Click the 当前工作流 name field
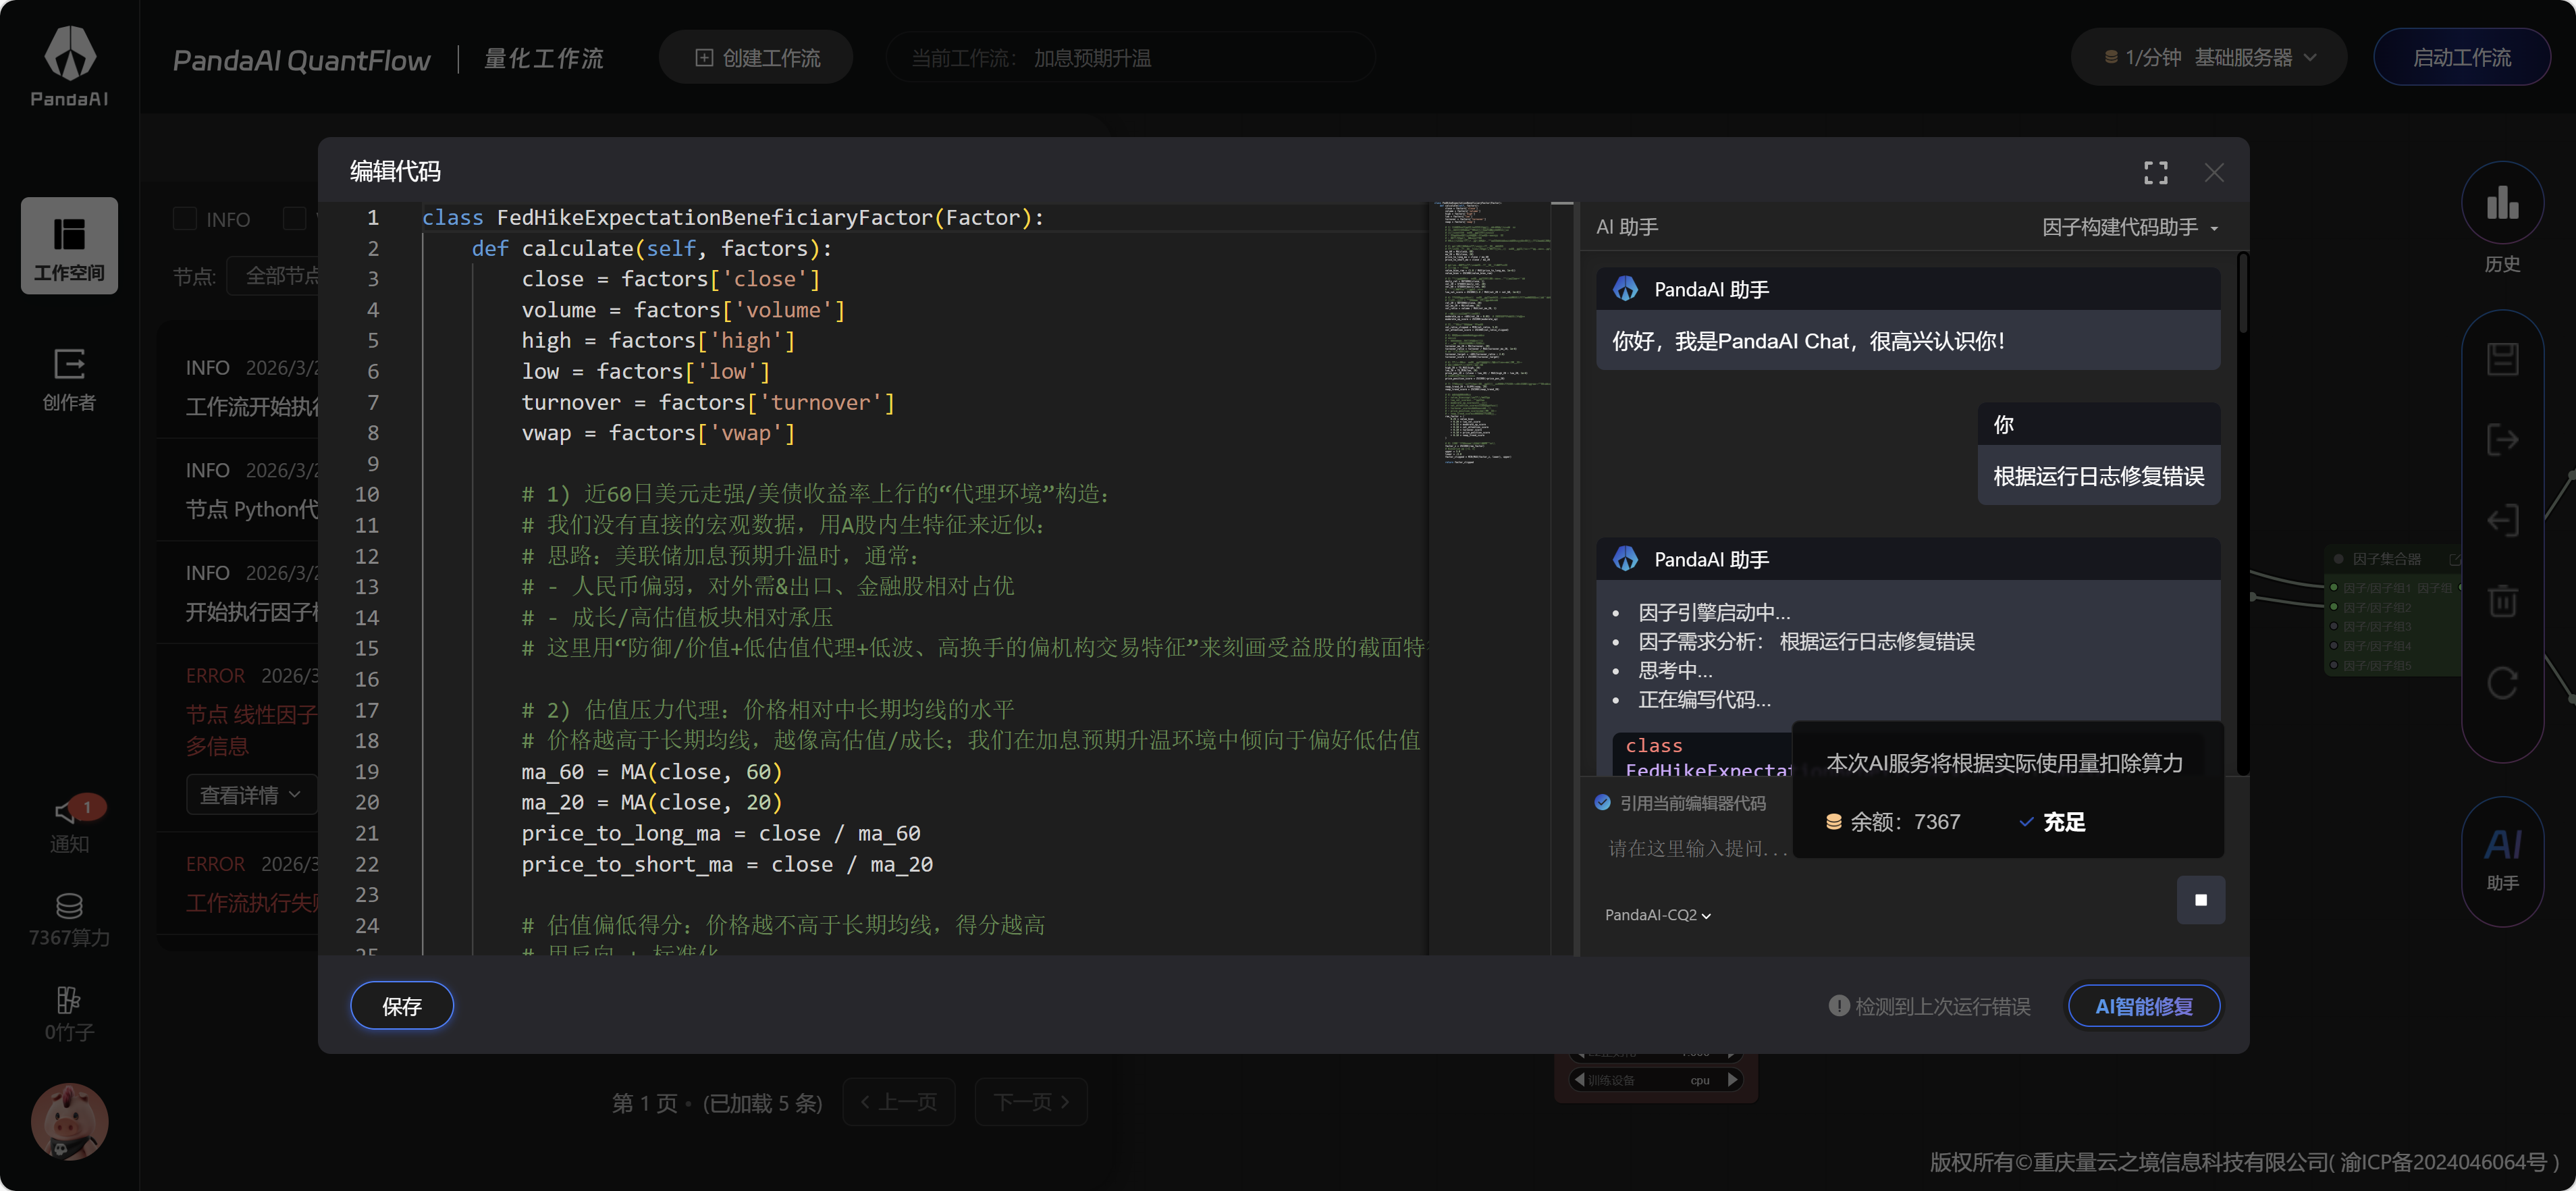The image size is (2576, 1191). [x=1131, y=57]
